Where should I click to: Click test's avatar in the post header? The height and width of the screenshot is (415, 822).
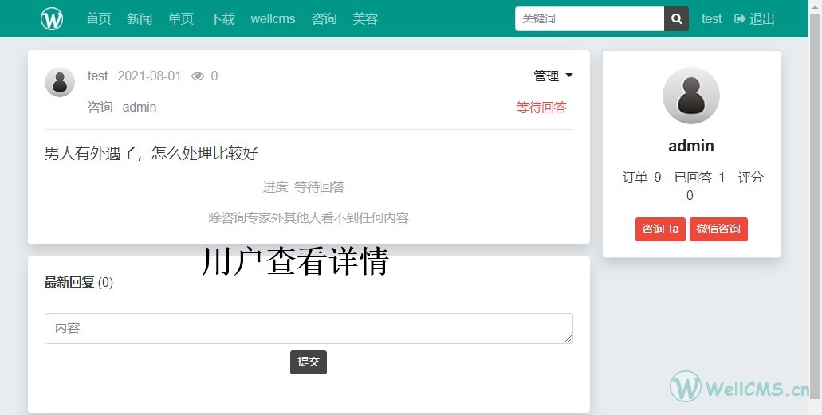pos(60,82)
